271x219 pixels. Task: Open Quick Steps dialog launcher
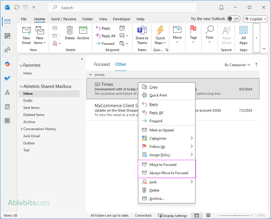(x=167, y=50)
